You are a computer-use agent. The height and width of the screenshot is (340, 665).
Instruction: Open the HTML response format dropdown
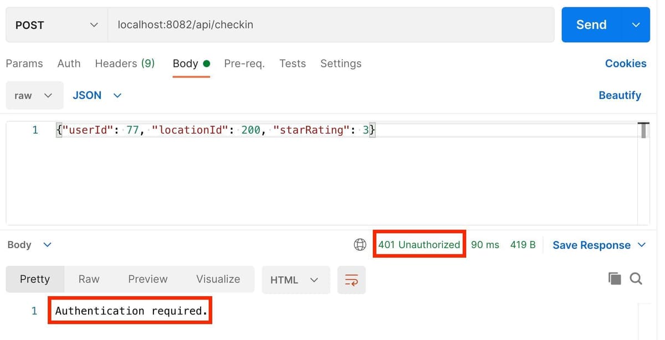pos(295,280)
